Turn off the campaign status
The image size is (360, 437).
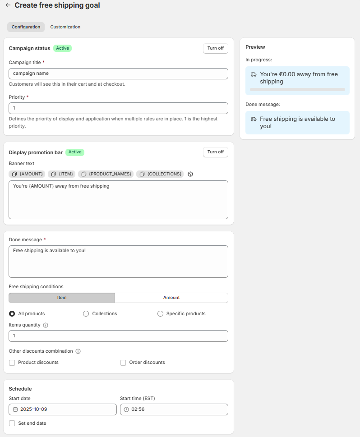215,48
